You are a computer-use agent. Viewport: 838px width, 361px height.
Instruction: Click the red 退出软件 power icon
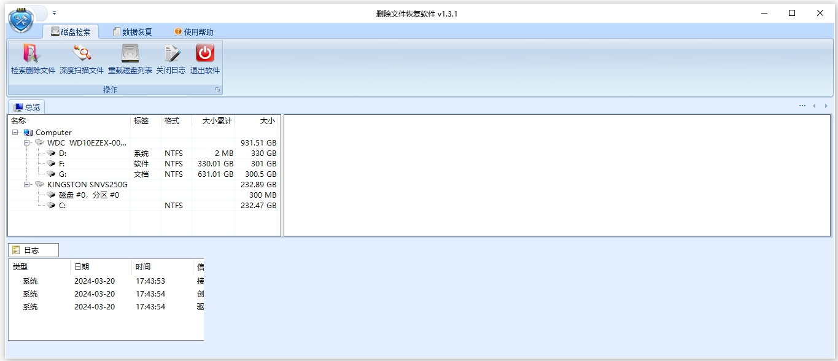204,53
